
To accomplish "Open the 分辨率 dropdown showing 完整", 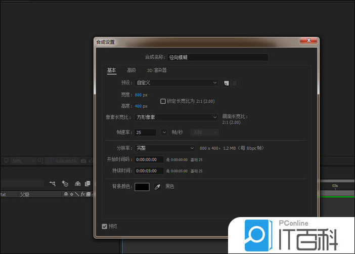I will click(x=165, y=148).
